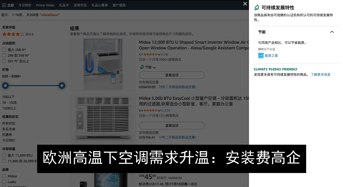
Task: Check the 最大 11,899 BTU cooling filter
Action: [4, 155]
